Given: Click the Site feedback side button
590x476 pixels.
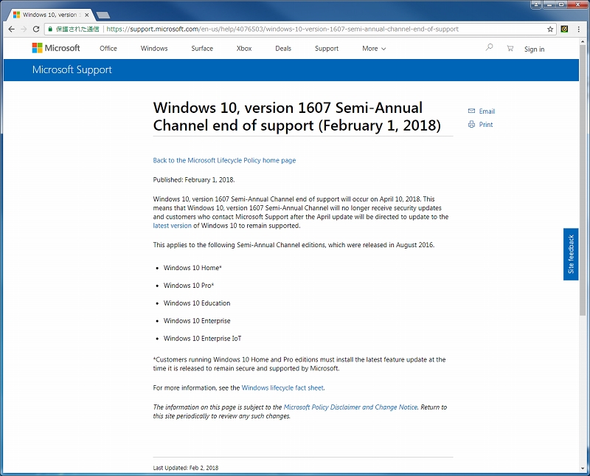Looking at the screenshot, I should [571, 254].
